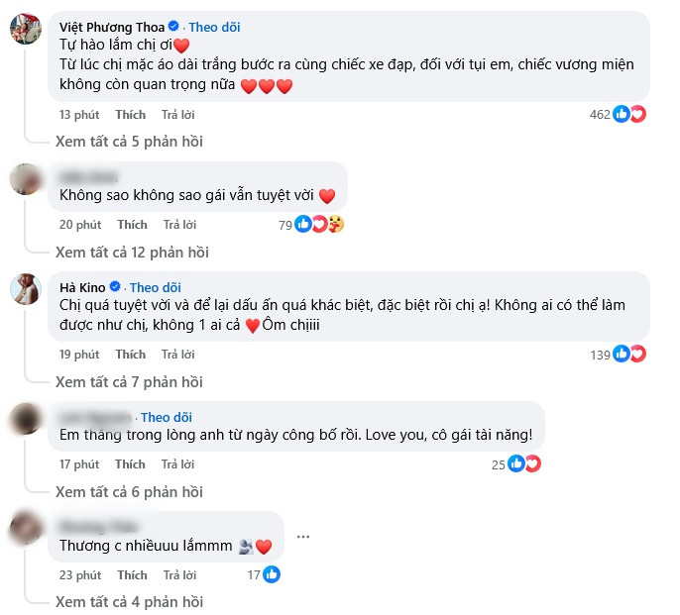Follow Việt Phương Thoa via Theo dõi
This screenshot has width=680, height=615.
tap(214, 27)
